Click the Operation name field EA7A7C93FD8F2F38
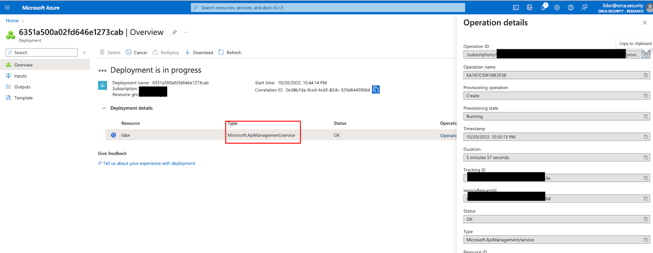653x253 pixels. [x=557, y=75]
